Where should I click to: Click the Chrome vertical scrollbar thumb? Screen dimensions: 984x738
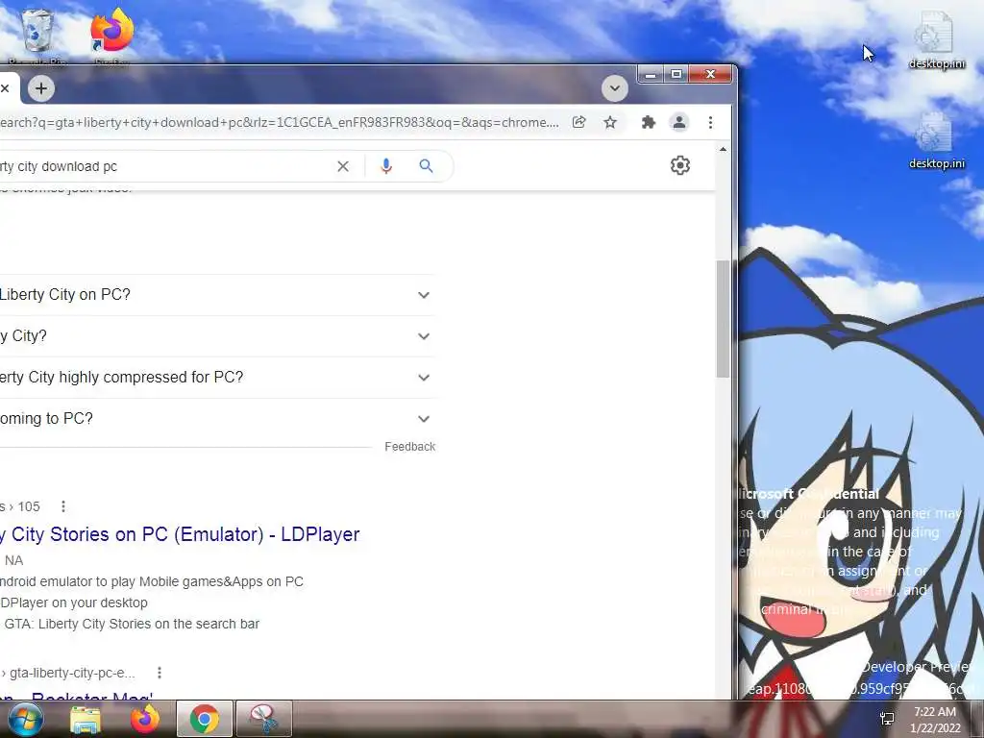723,319
